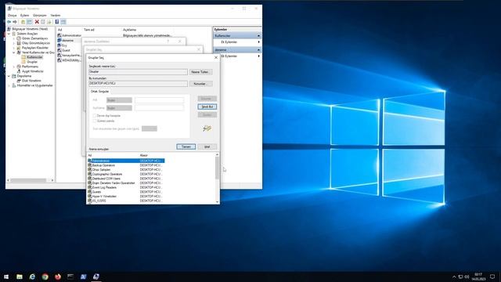Open the Eylem menu
501x282 pixels.
(24, 16)
